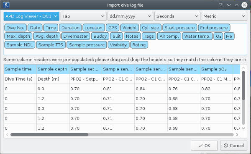This screenshot has height=154, width=251.
Task: Pick the Cyl. size header tag
Action: tap(151, 28)
